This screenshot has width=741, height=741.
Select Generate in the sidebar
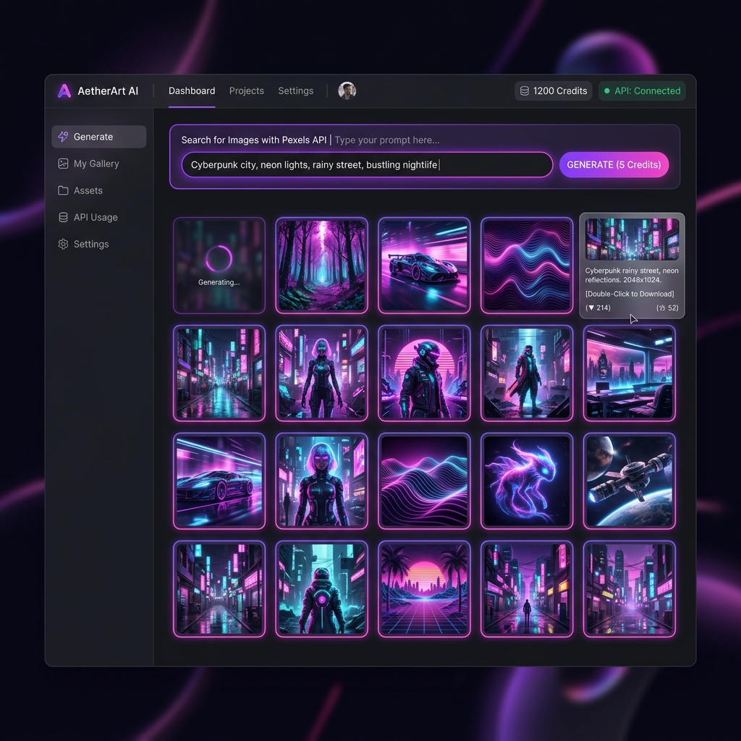[x=98, y=137]
